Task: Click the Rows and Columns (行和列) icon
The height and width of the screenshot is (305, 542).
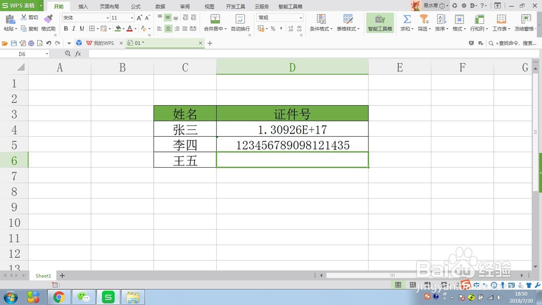Action: tap(479, 19)
